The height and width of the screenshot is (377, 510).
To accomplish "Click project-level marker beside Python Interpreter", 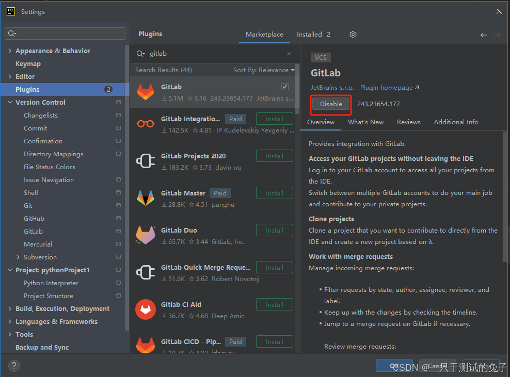I will 118,283.
